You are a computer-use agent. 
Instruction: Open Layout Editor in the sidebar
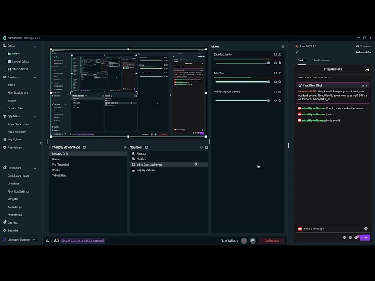pyautogui.click(x=18, y=61)
